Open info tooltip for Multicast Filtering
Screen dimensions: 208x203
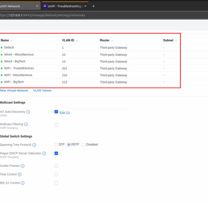[26, 125]
